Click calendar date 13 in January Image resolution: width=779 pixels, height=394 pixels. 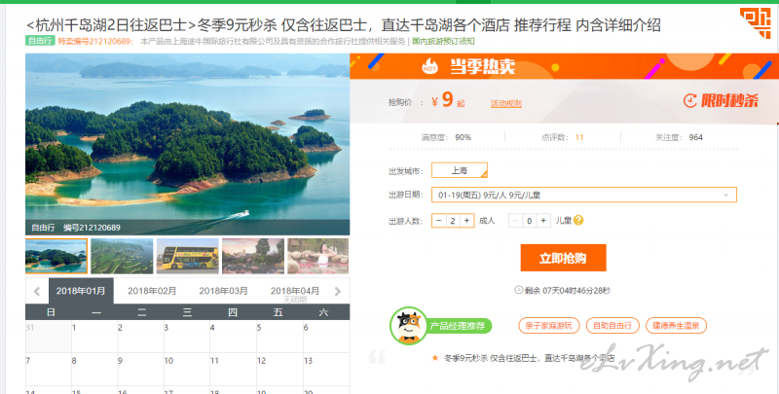pos(326,369)
